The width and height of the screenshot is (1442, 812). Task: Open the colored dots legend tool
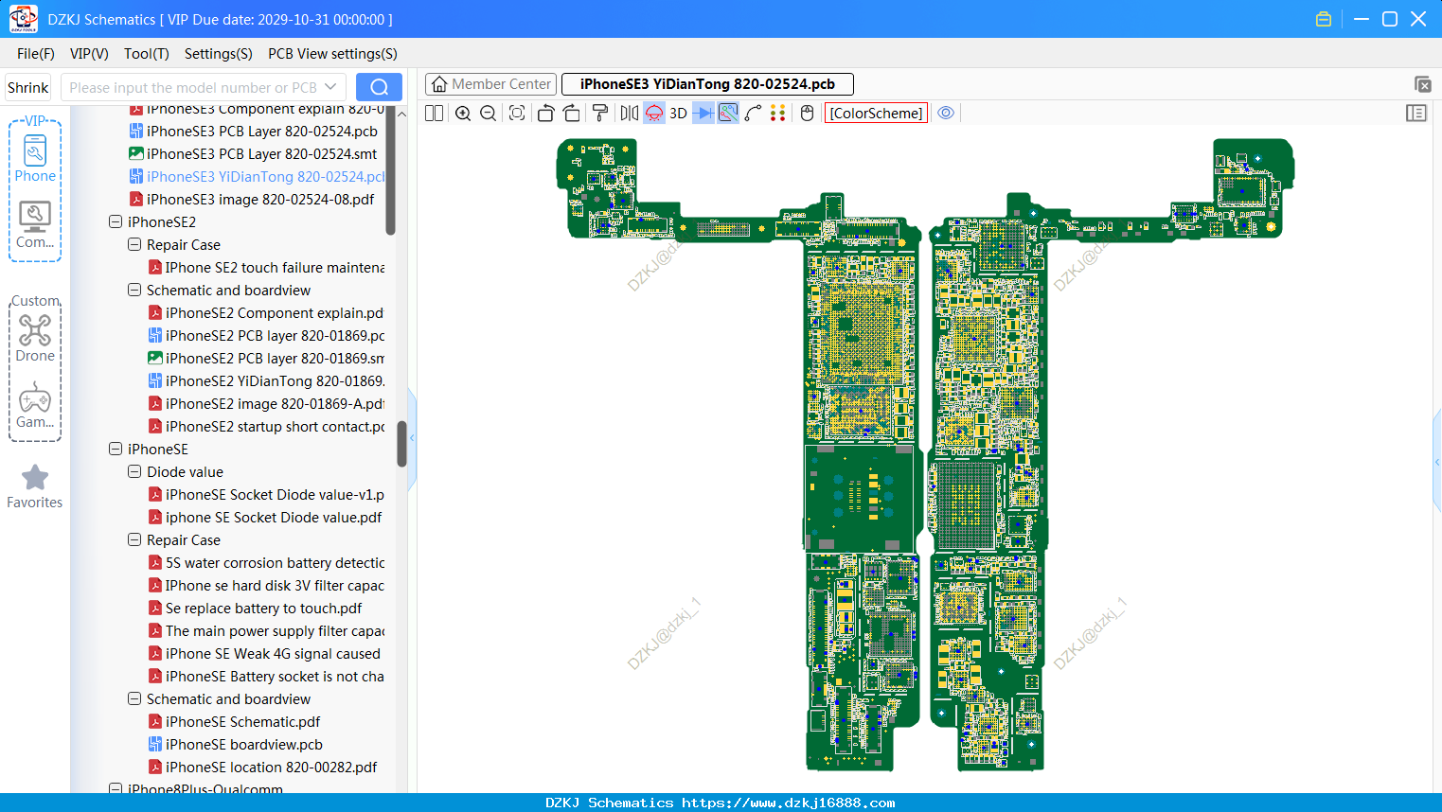click(778, 113)
